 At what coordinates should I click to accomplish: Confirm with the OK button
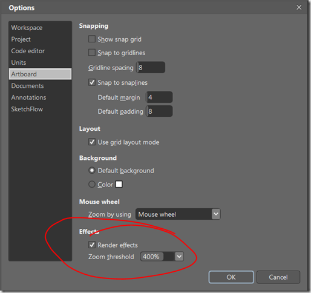[231, 277]
